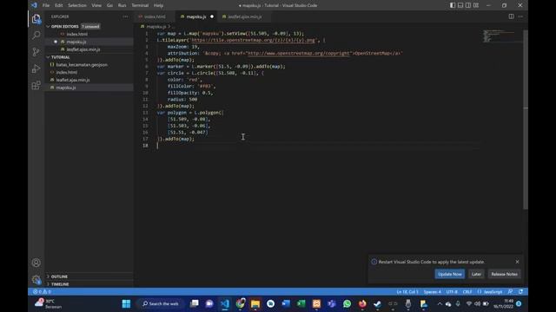The width and height of the screenshot is (556, 312).
Task: Open the Manage gear icon
Action: click(x=36, y=279)
